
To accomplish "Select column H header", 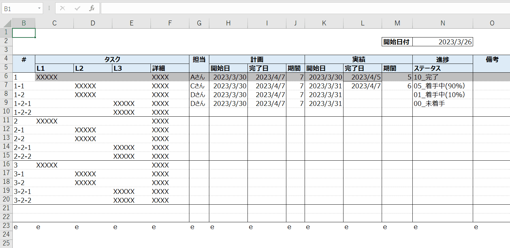I will pyautogui.click(x=228, y=23).
